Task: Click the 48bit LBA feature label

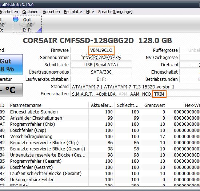Action: click(106, 94)
